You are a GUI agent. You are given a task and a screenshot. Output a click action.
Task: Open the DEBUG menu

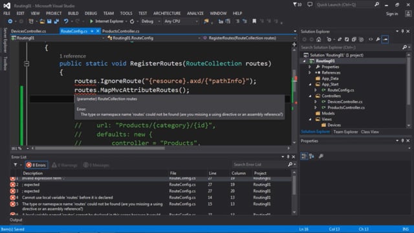(91, 13)
